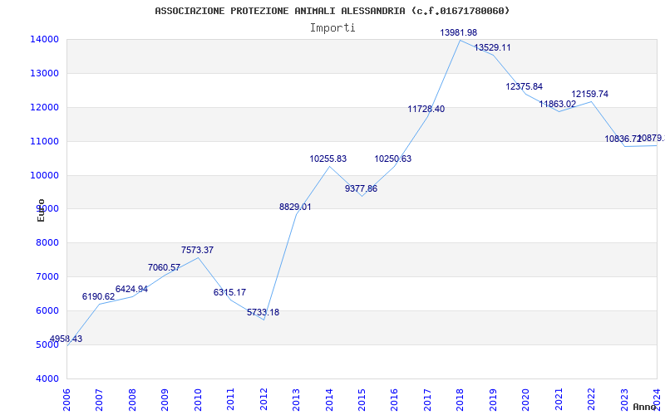Click the 2007 x-axis year label
The width and height of the screenshot is (665, 415).
(x=99, y=399)
